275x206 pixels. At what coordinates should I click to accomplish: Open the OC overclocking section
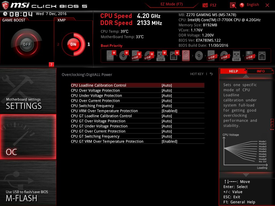pyautogui.click(x=28, y=137)
